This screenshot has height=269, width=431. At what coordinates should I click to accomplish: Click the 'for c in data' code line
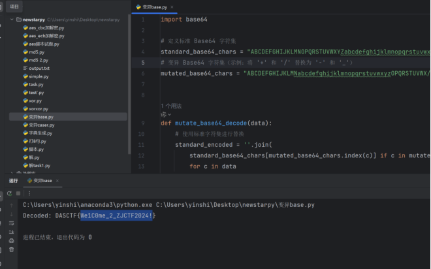coord(213,166)
